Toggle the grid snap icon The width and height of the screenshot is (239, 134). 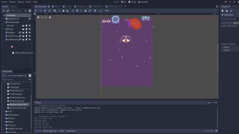click(77, 11)
